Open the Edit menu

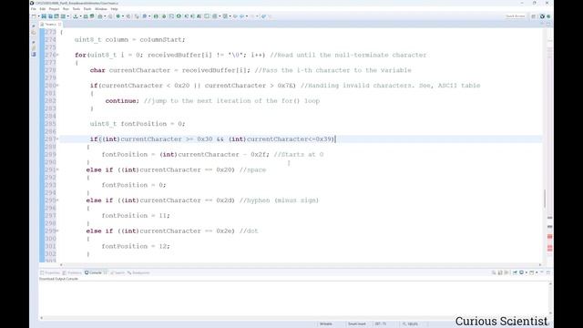pos(43,9)
